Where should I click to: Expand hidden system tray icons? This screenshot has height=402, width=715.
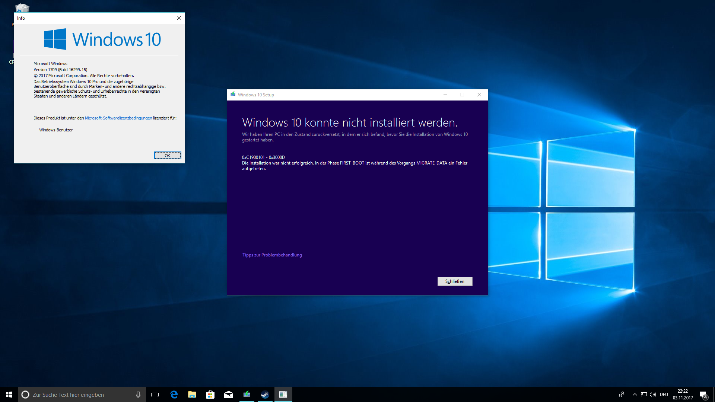click(635, 395)
